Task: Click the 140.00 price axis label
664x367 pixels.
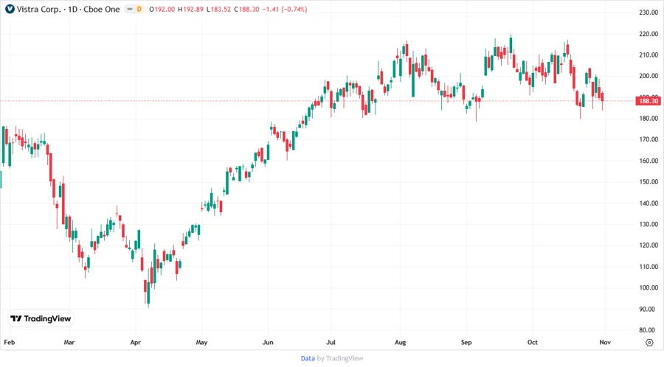Action: point(649,203)
